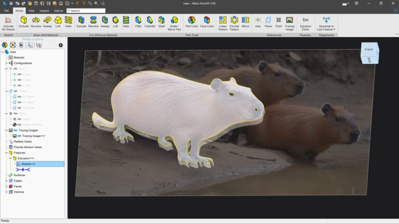Select the Boss Revolve tool
Screen dimensions: 399x224
tap(36, 22)
